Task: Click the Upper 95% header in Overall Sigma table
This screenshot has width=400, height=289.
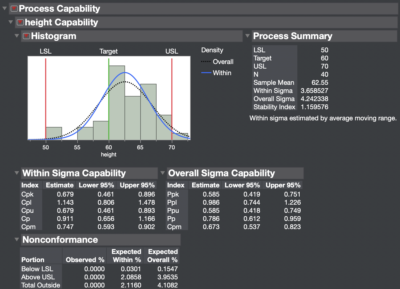Action: [283, 185]
